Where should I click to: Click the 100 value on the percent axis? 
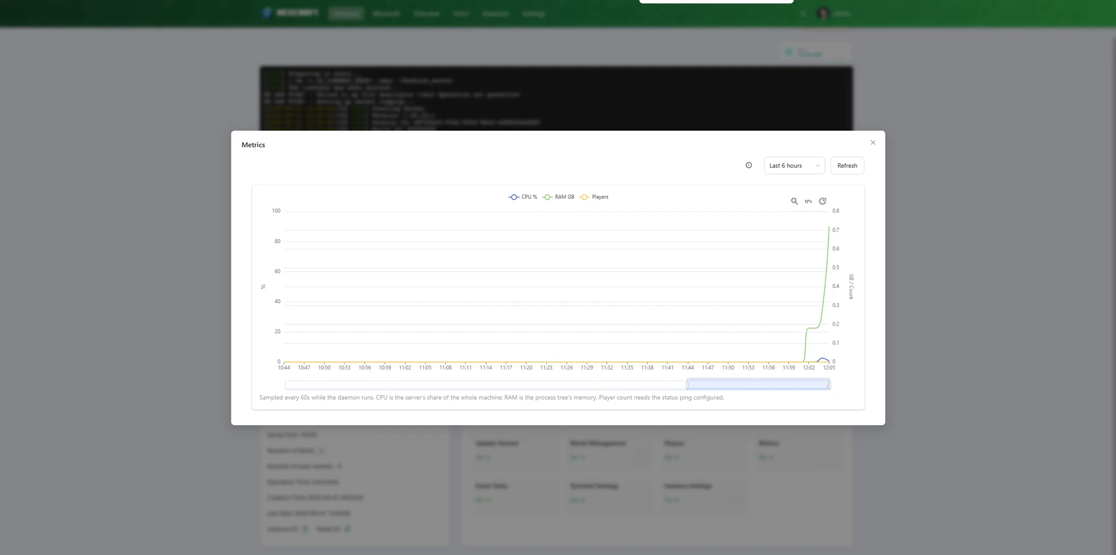point(276,211)
